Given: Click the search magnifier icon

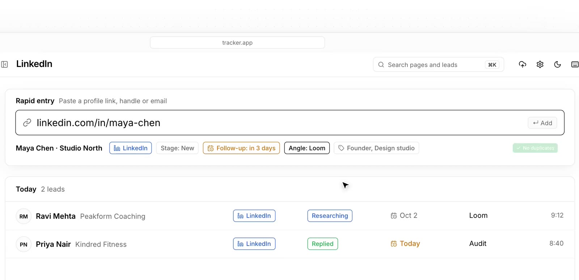Looking at the screenshot, I should (x=381, y=65).
